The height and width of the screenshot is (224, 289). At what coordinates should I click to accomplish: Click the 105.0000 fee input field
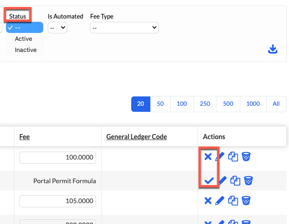(x=58, y=201)
